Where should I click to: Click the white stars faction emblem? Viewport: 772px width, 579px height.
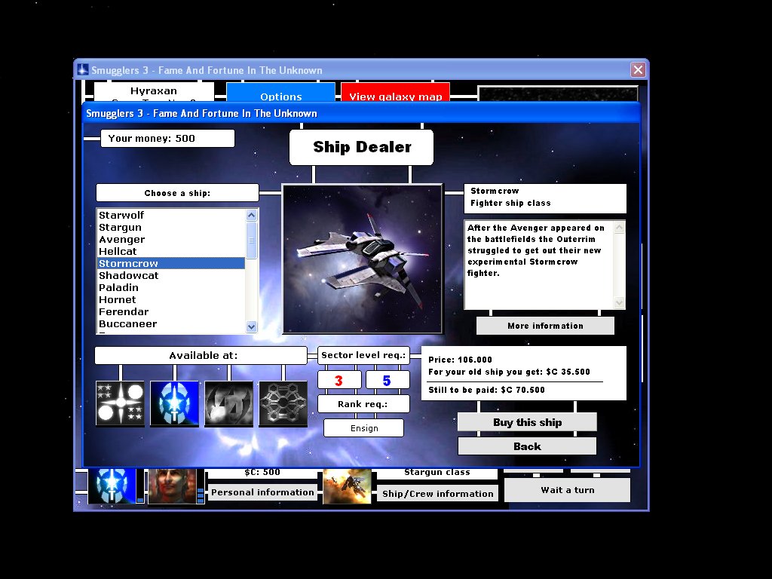tap(120, 403)
